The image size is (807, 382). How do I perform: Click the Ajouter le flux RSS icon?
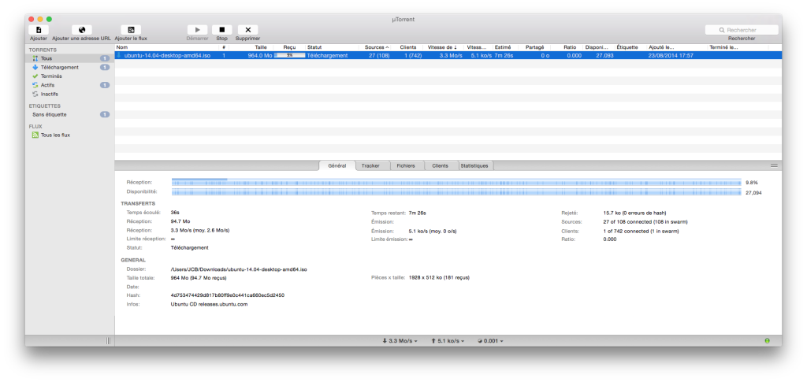131,30
